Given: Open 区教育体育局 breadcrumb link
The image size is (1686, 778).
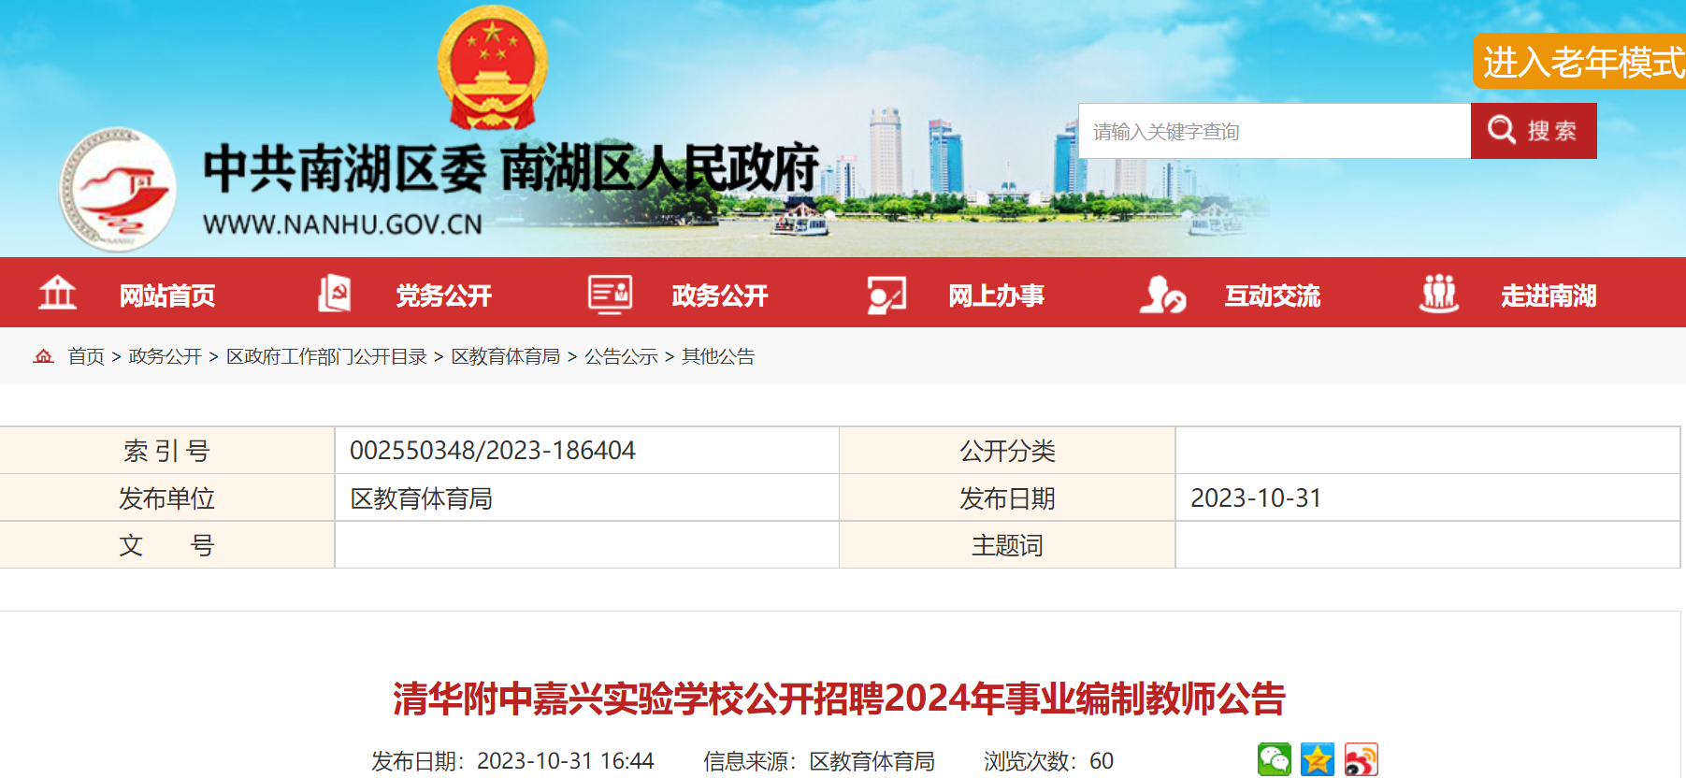Looking at the screenshot, I should tap(505, 356).
